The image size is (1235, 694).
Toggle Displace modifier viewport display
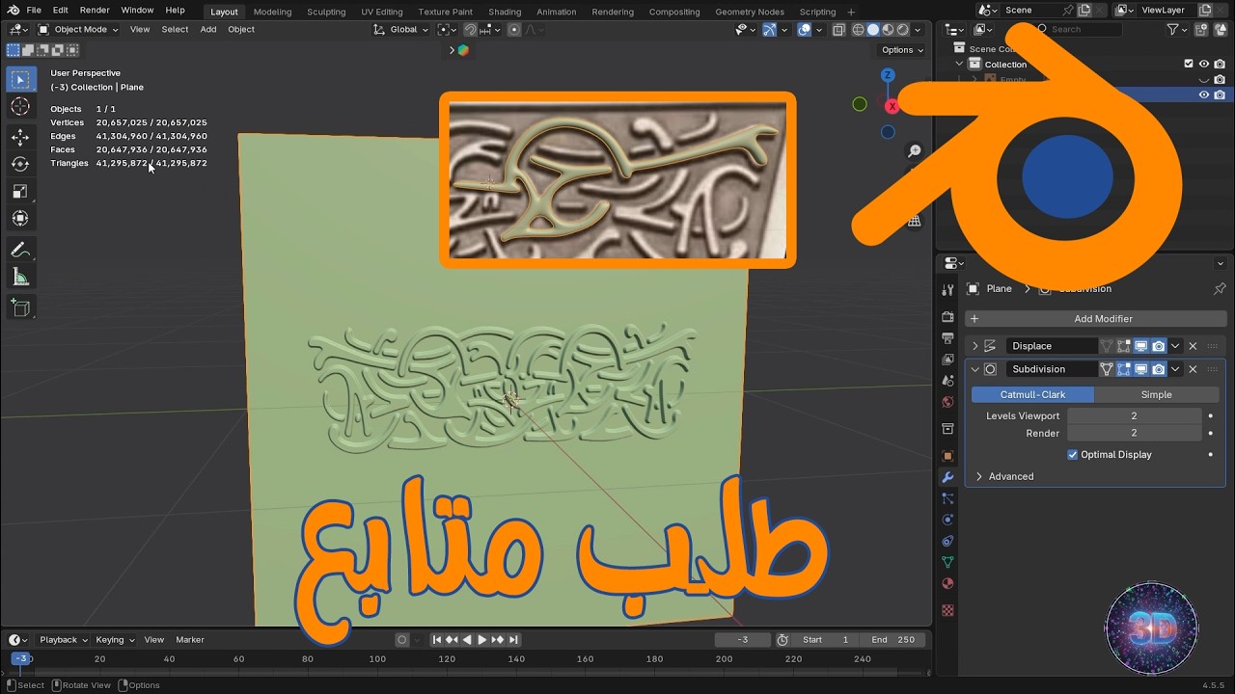[x=1140, y=346]
